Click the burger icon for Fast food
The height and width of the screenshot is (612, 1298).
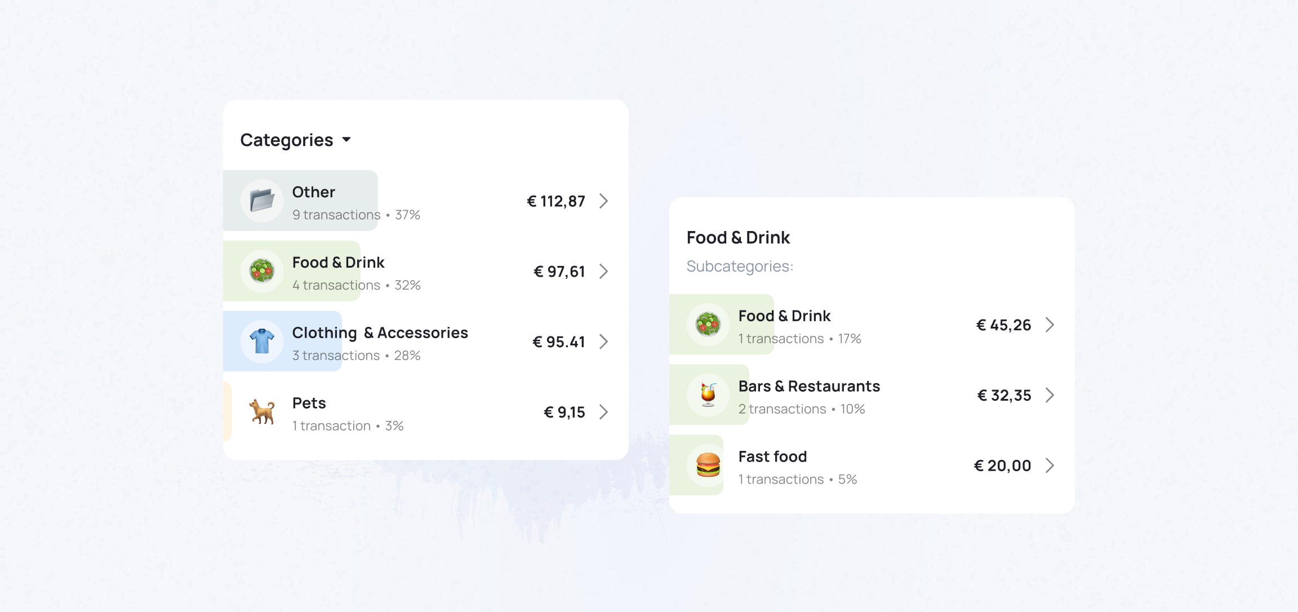pos(708,465)
